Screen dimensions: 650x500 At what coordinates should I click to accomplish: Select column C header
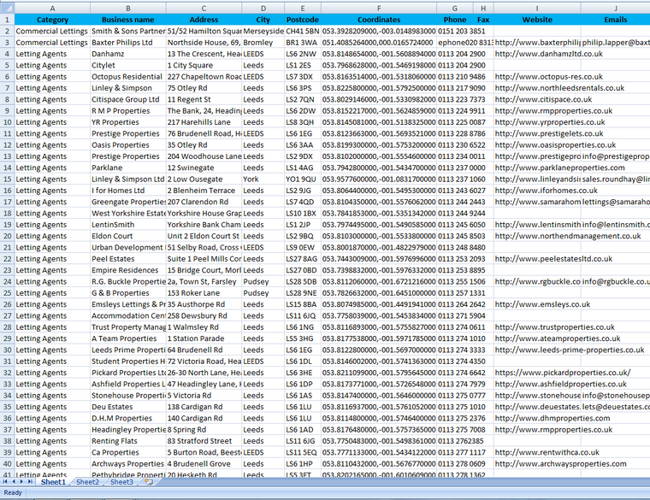[x=204, y=8]
